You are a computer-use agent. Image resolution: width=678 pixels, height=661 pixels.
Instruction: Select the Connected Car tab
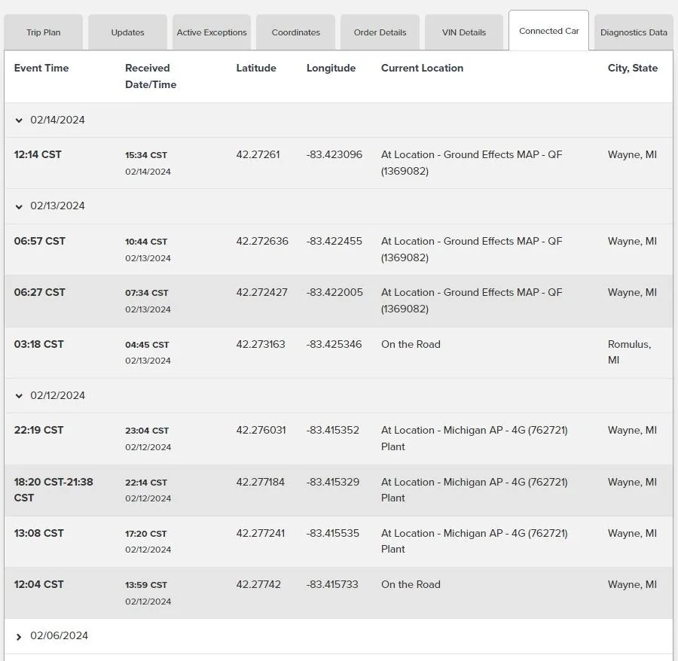[548, 31]
